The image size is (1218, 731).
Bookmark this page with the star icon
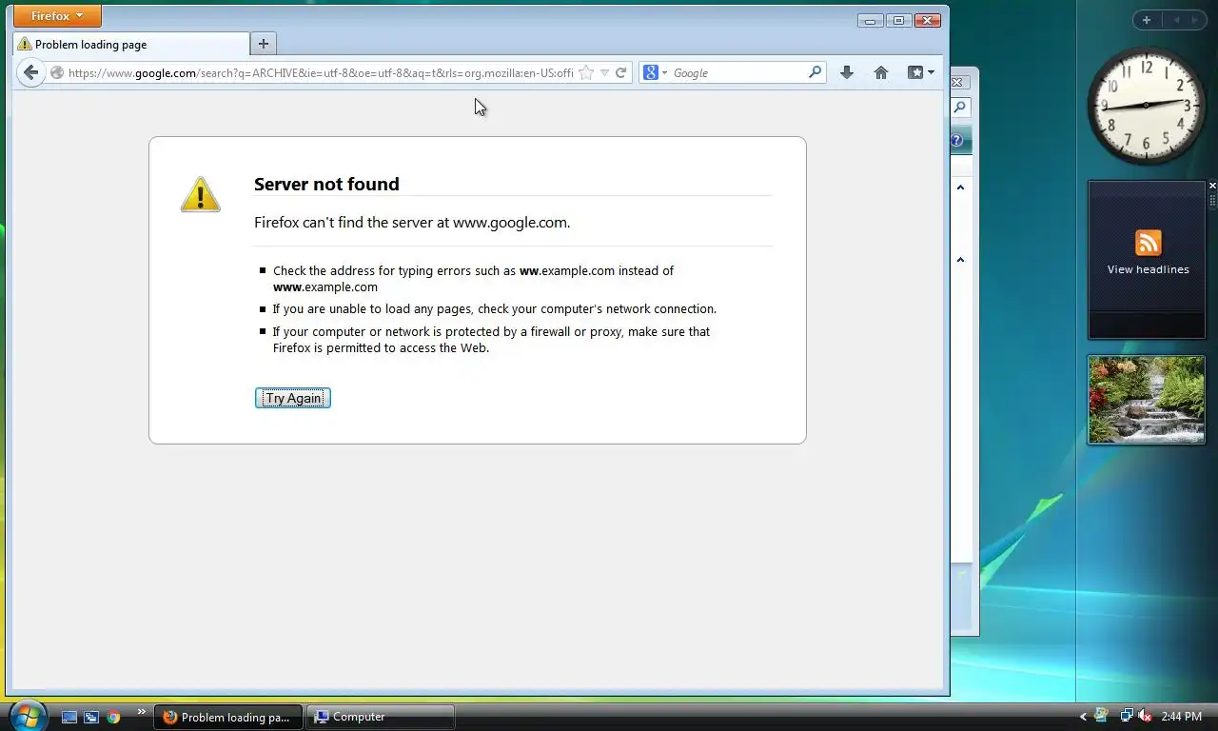tap(586, 72)
